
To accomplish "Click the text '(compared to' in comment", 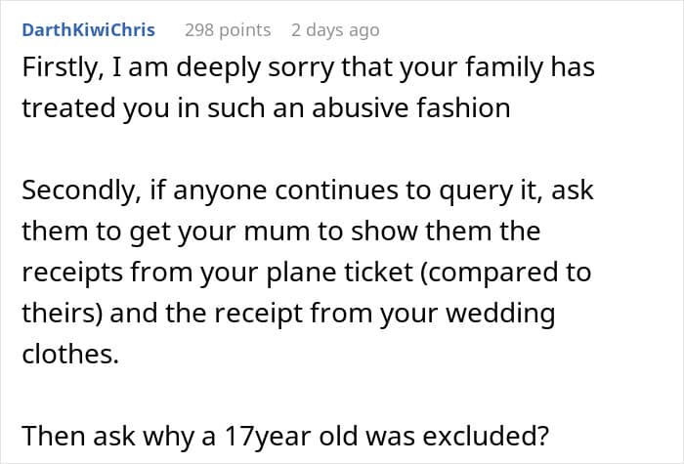I will [x=505, y=273].
